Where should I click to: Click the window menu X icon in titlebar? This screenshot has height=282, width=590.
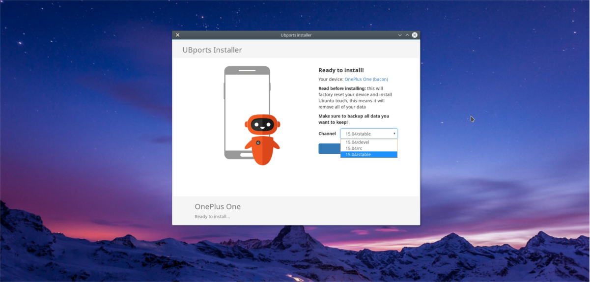click(178, 35)
